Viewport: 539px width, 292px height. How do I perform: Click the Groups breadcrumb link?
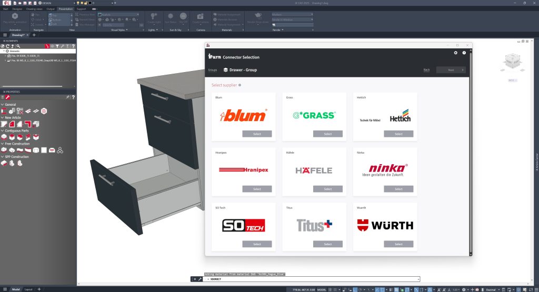tap(212, 70)
